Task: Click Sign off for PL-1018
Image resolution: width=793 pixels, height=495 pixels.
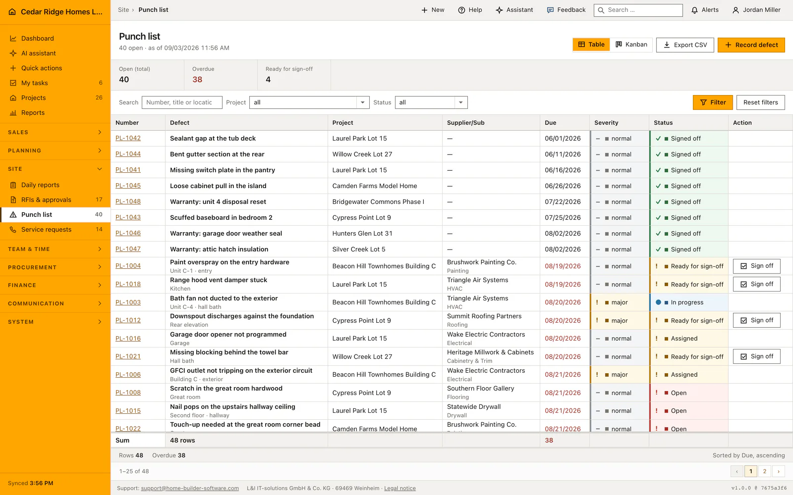Action: point(756,284)
